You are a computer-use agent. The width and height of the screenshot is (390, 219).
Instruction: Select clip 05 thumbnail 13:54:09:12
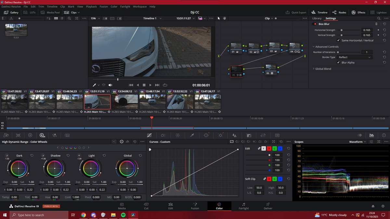(125, 102)
